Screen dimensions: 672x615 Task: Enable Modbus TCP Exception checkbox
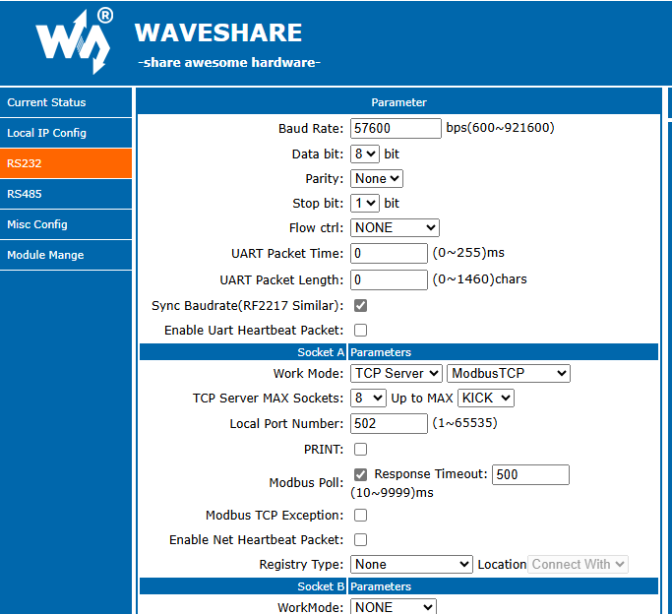[360, 516]
